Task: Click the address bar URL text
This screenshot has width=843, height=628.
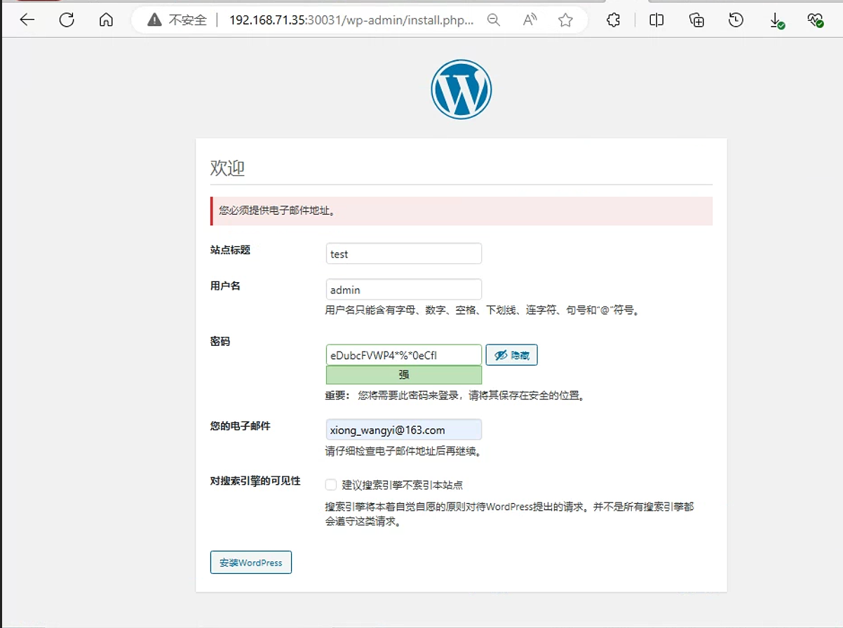Action: click(x=352, y=20)
